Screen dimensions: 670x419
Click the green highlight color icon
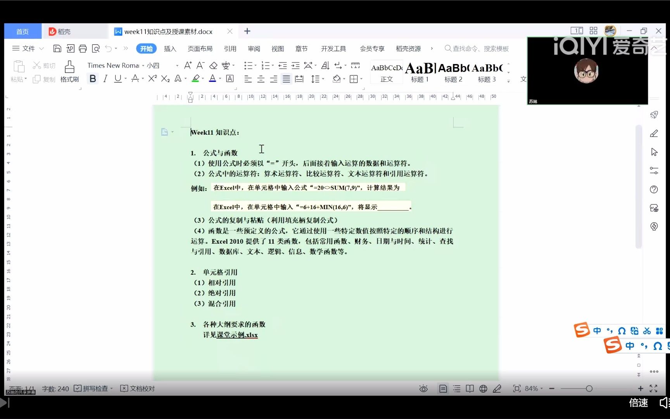point(196,78)
